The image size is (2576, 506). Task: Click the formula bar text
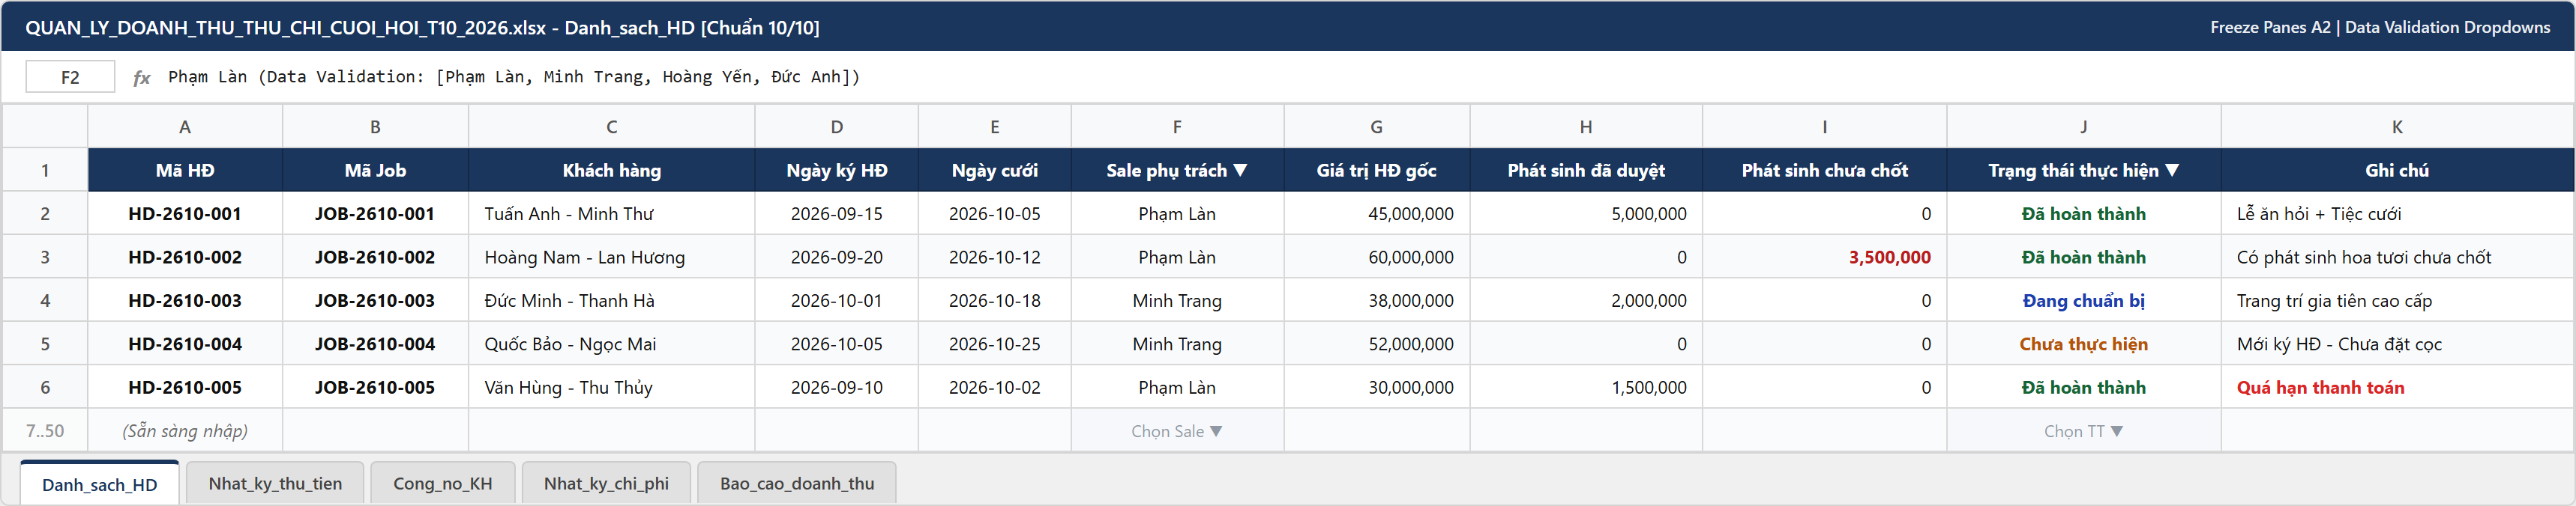[x=514, y=77]
